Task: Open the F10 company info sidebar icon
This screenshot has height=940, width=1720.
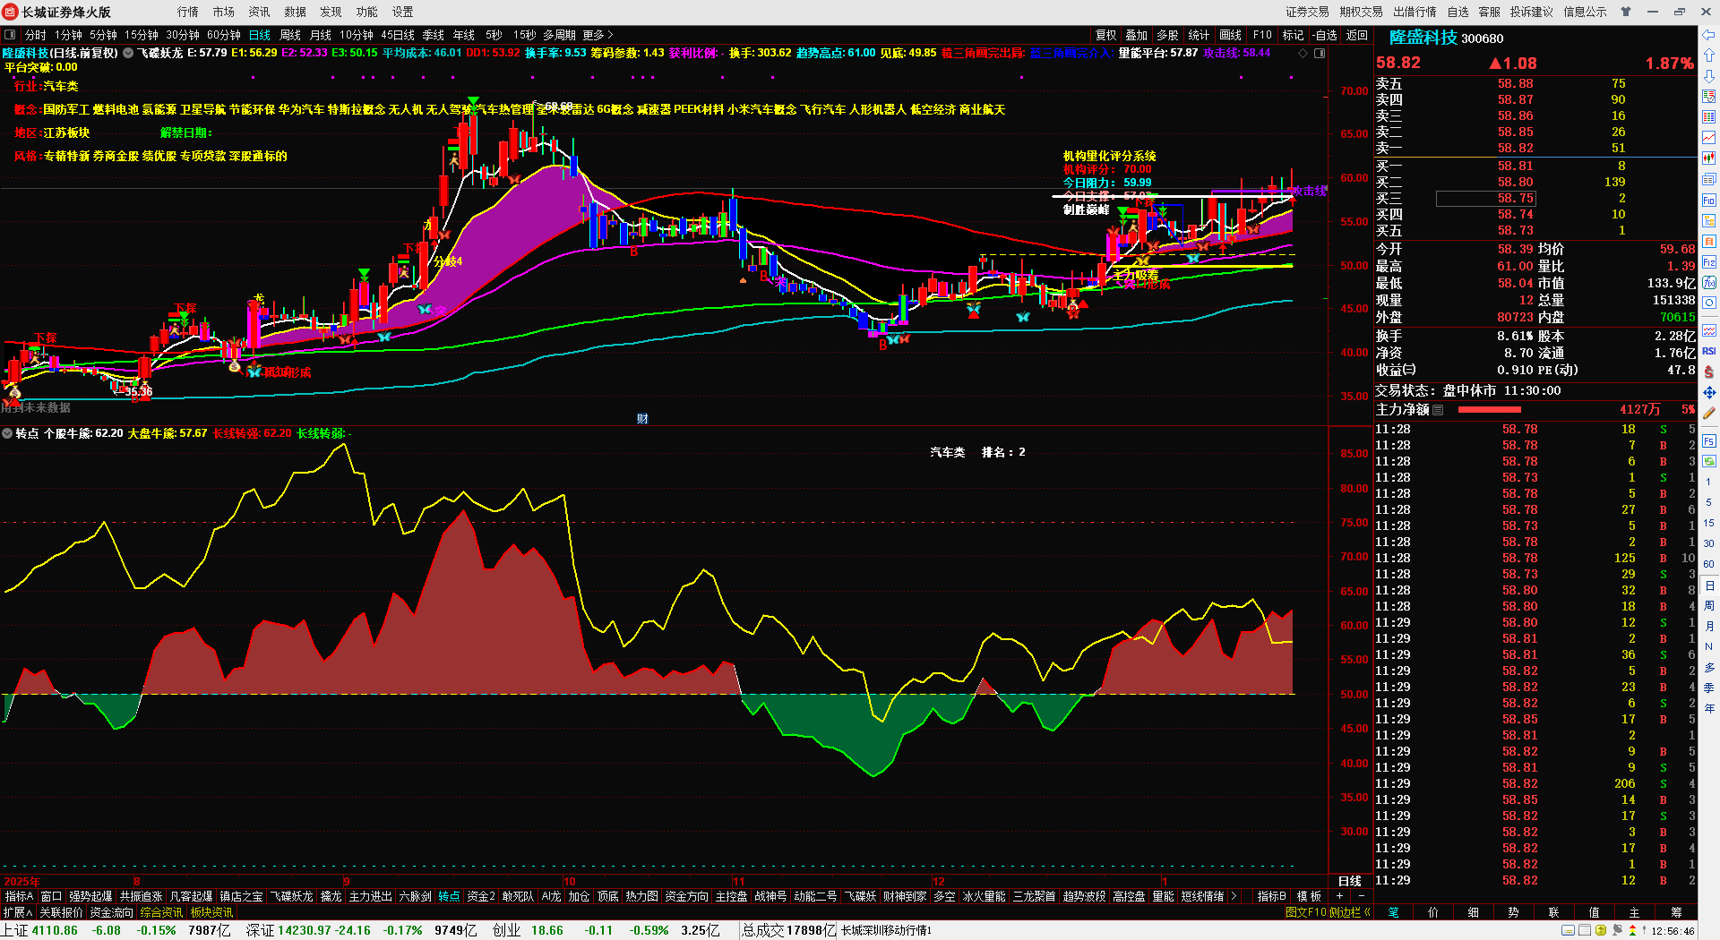Action: point(1708,200)
